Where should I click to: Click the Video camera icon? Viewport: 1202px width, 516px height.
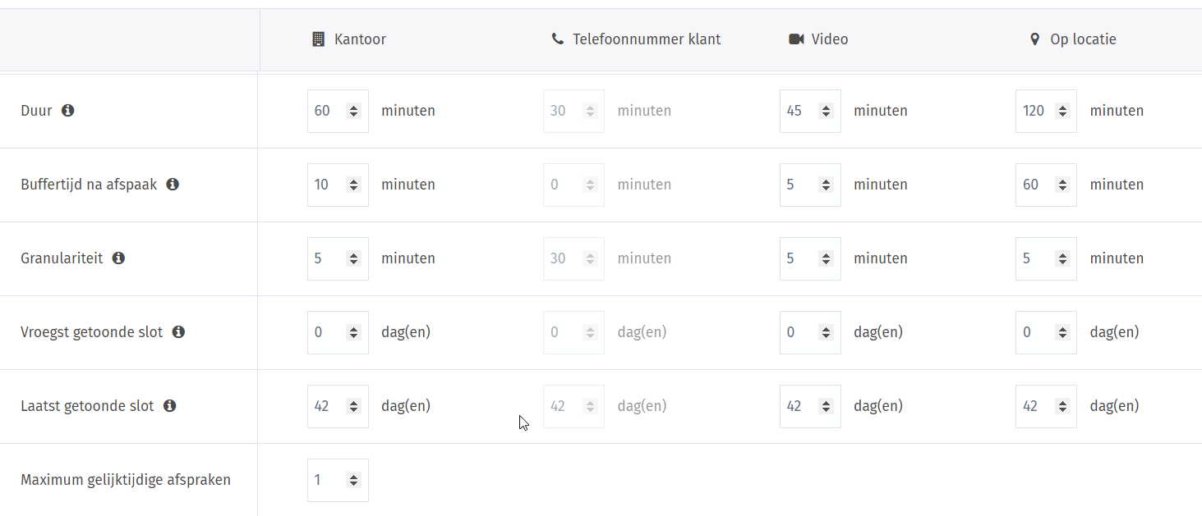click(795, 39)
